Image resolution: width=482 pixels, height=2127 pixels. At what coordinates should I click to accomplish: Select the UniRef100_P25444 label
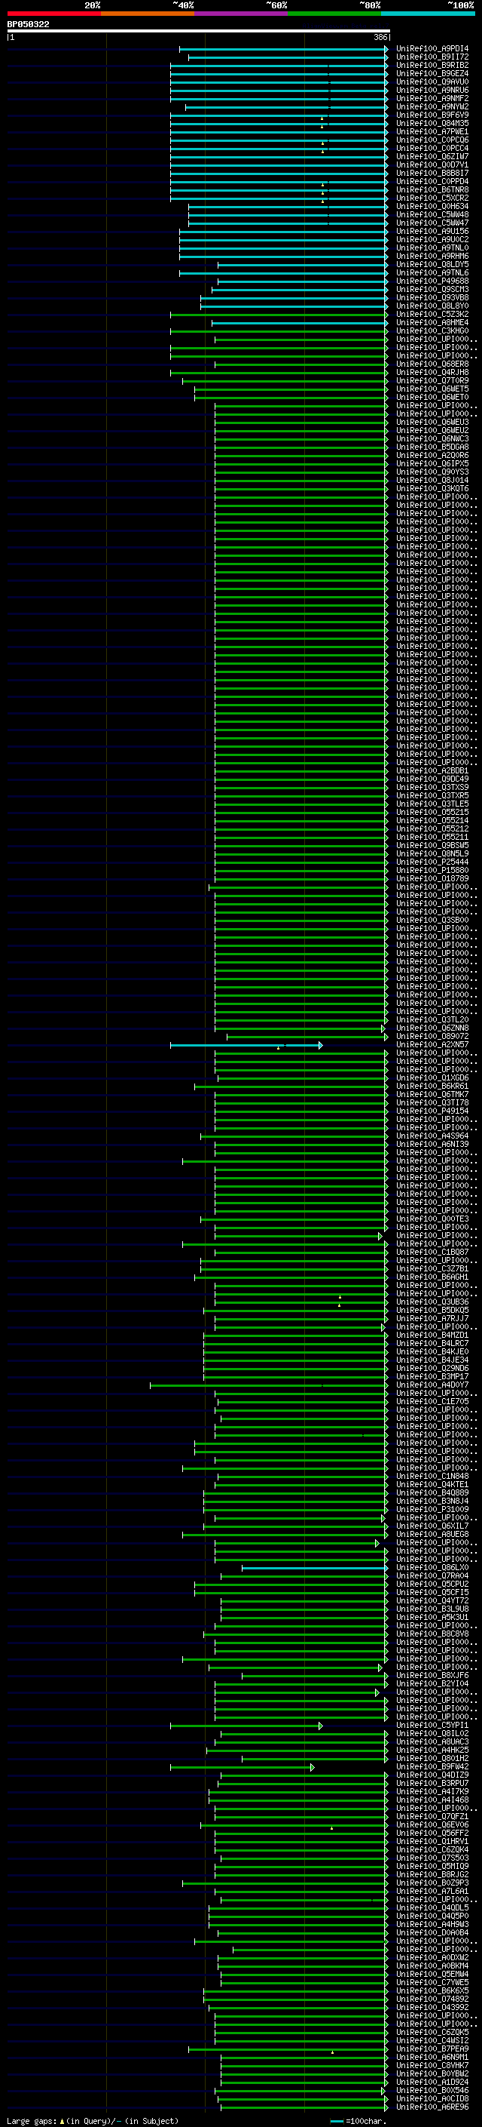432,861
